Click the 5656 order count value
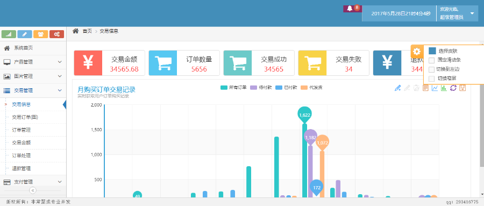 pos(199,69)
